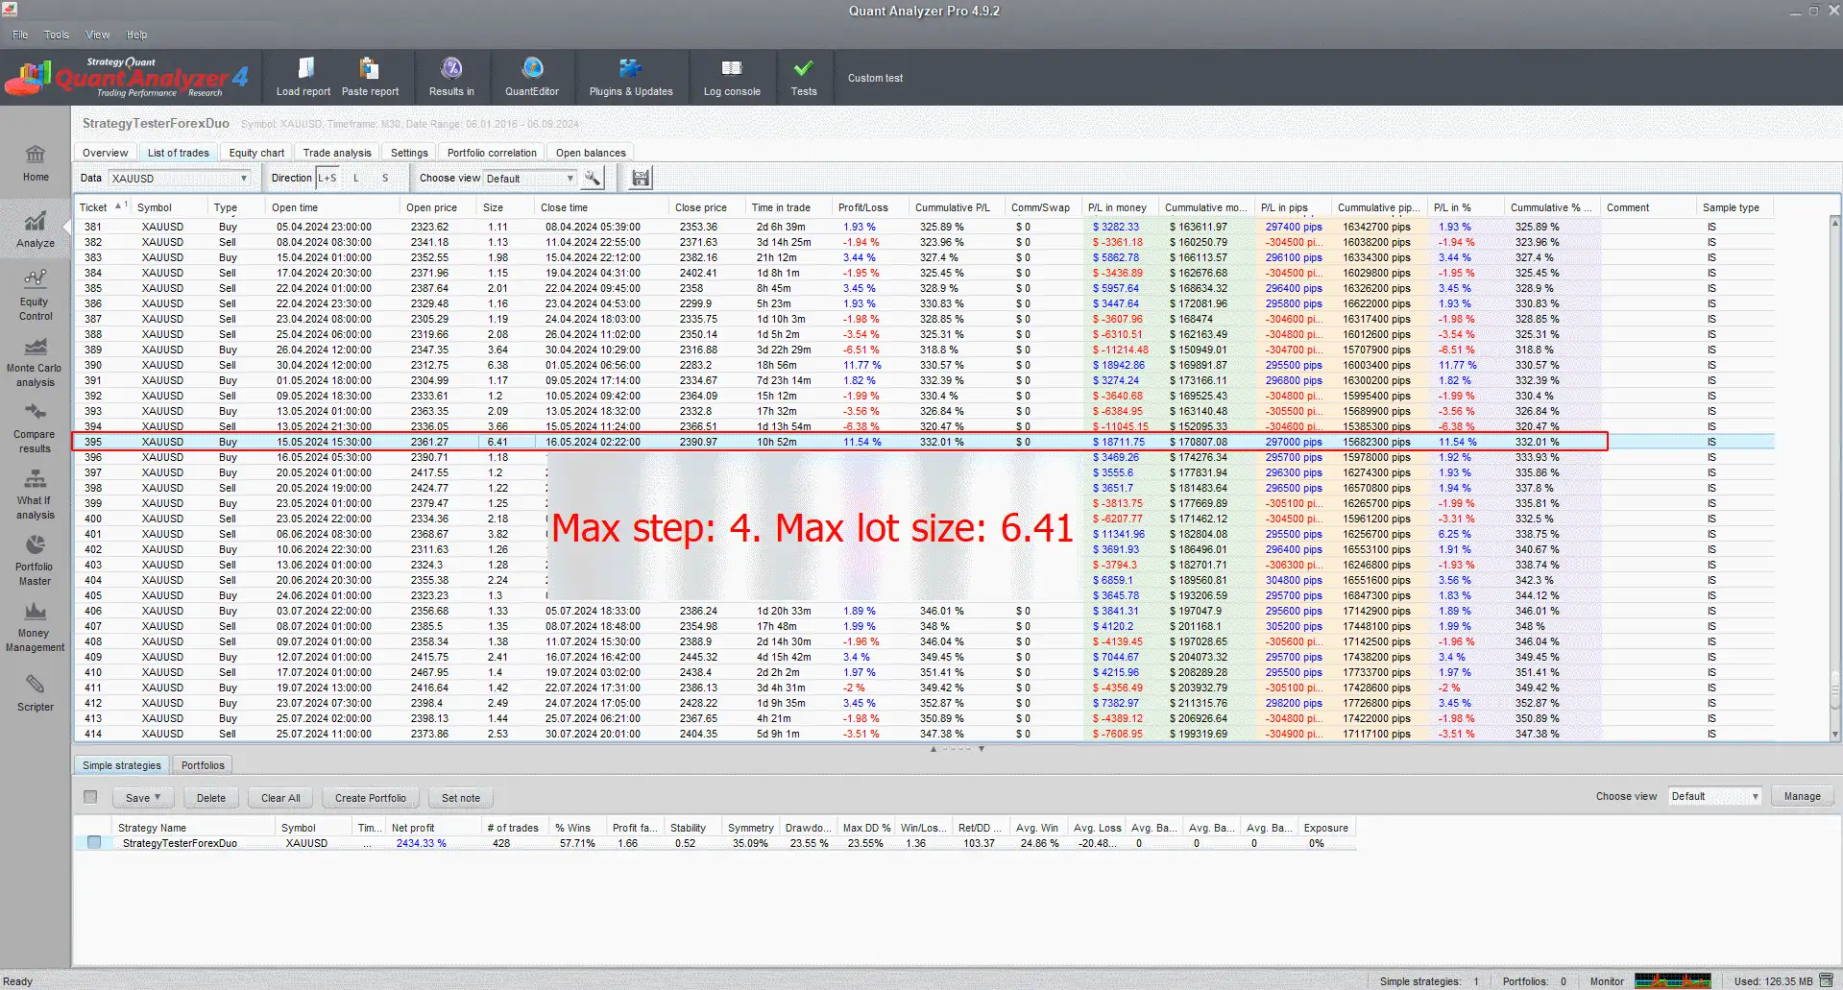Open the Load report tool
Image resolution: width=1843 pixels, height=990 pixels.
pyautogui.click(x=303, y=77)
